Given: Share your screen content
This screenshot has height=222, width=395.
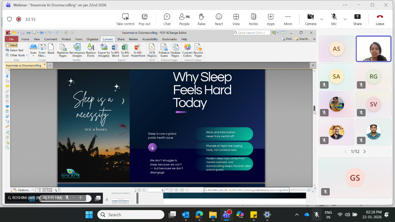Looking at the screenshot, I should coord(357,19).
